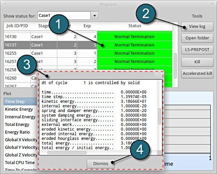Image resolution: width=217 pixels, height=174 pixels.
Task: Select Time Step in Plot list
Action: [x=21, y=101]
